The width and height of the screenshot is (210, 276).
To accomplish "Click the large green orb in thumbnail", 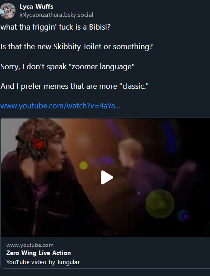I will (x=160, y=204).
